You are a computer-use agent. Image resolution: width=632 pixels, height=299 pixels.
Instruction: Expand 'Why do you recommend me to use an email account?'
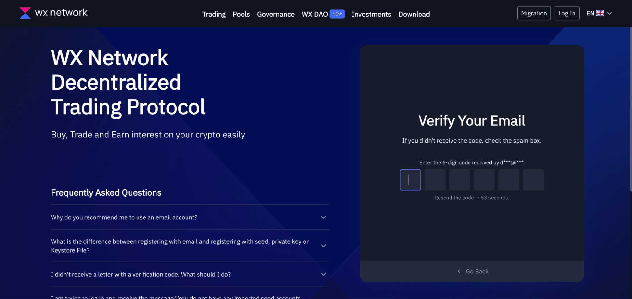pos(323,217)
